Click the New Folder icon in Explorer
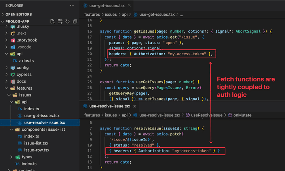 point(60,21)
